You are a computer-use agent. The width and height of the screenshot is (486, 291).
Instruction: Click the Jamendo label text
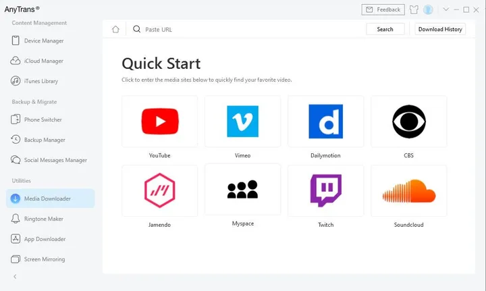pyautogui.click(x=159, y=225)
